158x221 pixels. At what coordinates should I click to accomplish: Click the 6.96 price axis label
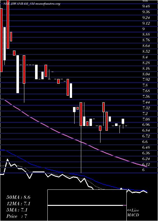[146, 125]
